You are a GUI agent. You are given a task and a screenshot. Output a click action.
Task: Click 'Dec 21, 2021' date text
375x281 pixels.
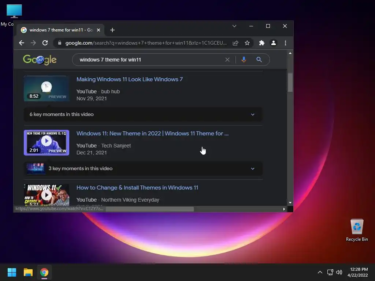click(92, 153)
